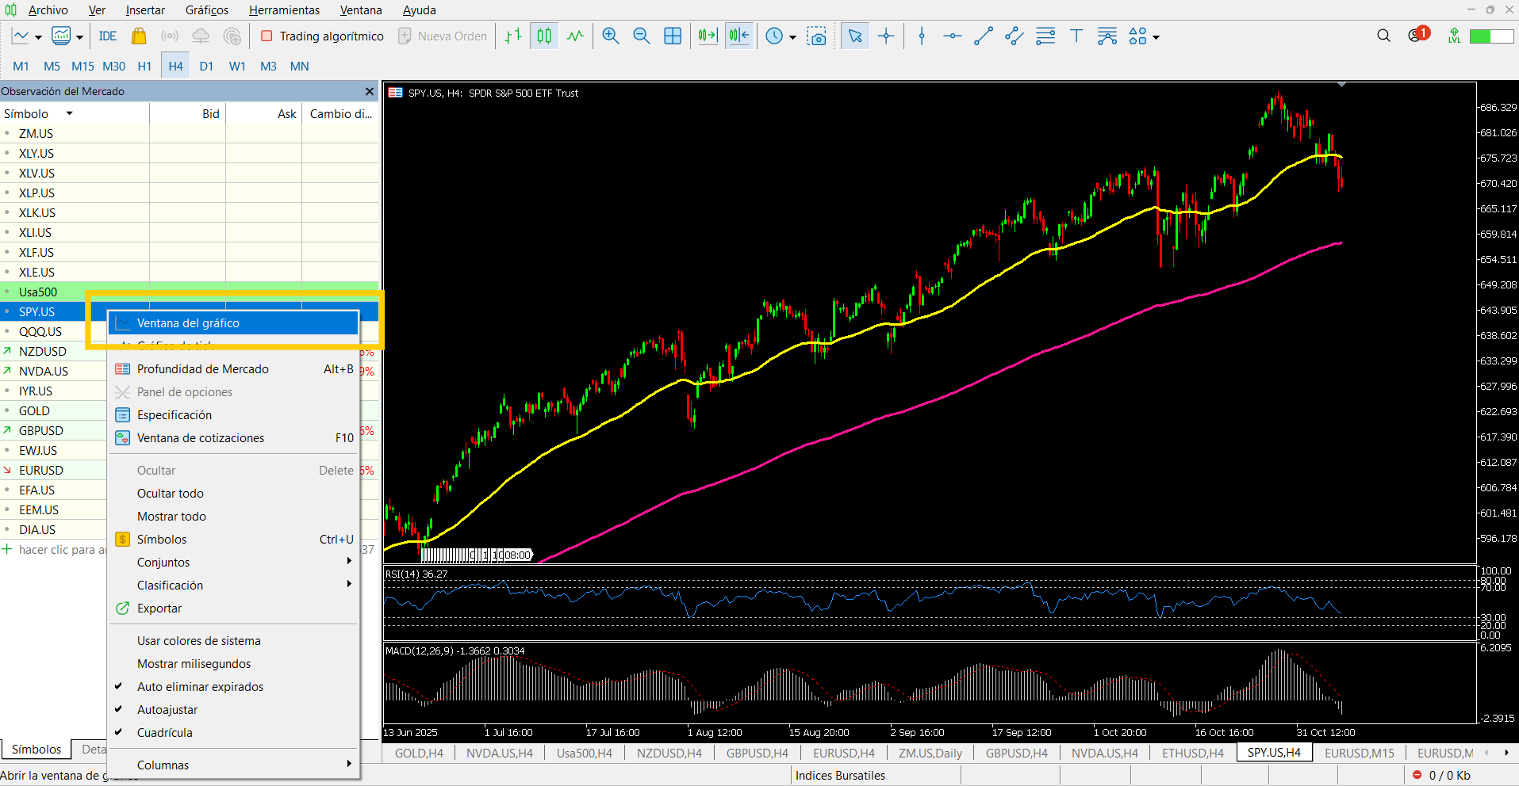Open the shapes objects dropdown arrow
The image size is (1519, 786).
pos(1156,37)
